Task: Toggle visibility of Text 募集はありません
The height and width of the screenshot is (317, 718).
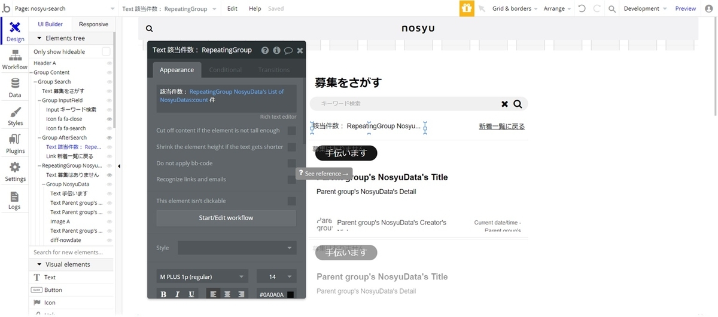Action: 109,175
